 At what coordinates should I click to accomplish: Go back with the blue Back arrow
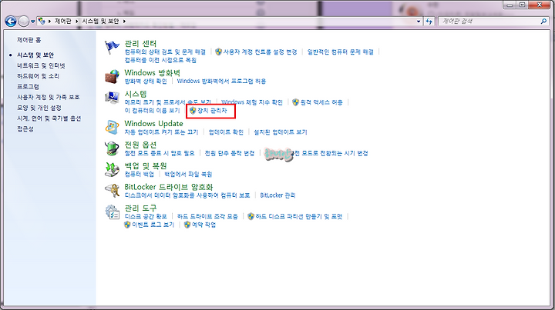tap(11, 22)
